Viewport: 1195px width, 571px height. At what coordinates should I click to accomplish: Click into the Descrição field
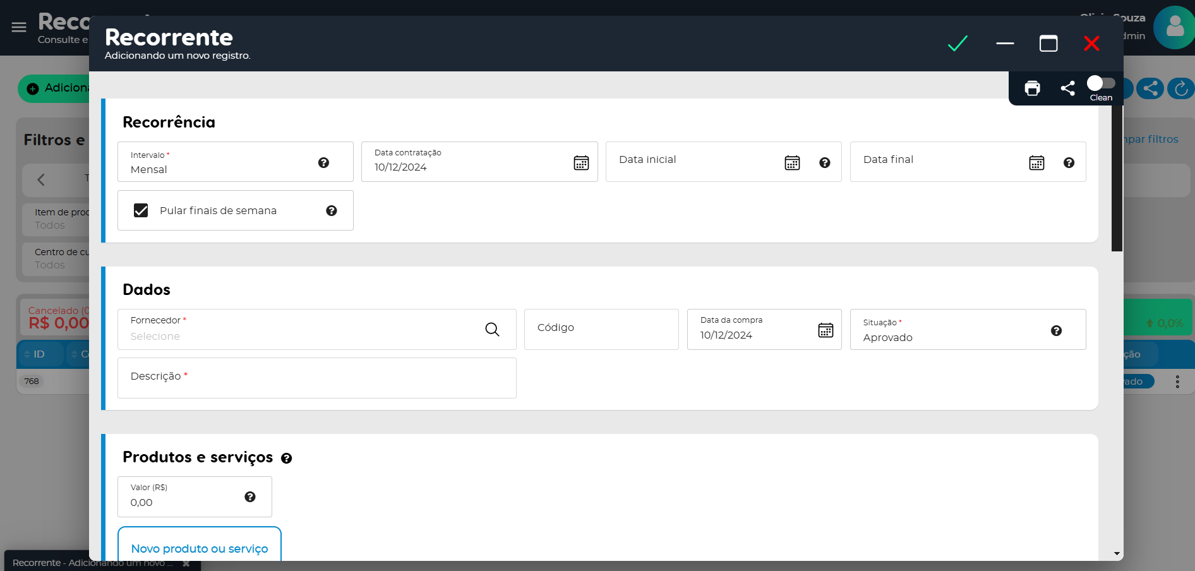pyautogui.click(x=316, y=378)
